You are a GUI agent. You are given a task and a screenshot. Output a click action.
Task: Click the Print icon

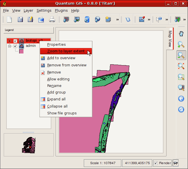point(52,19)
